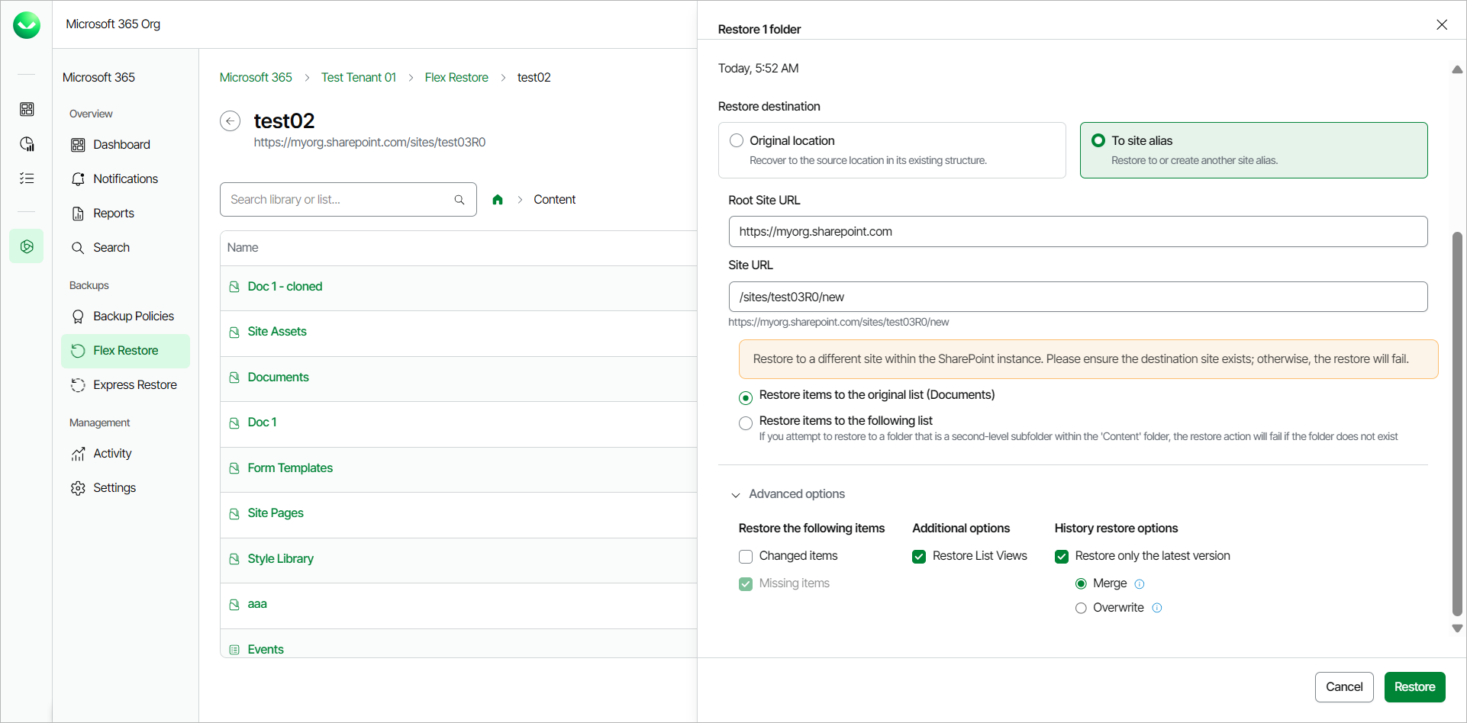Go back using the circled arrow
Image resolution: width=1467 pixels, height=723 pixels.
(x=230, y=120)
